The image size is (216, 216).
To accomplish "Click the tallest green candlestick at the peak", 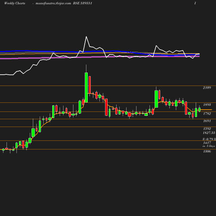I will (x=86, y=88).
